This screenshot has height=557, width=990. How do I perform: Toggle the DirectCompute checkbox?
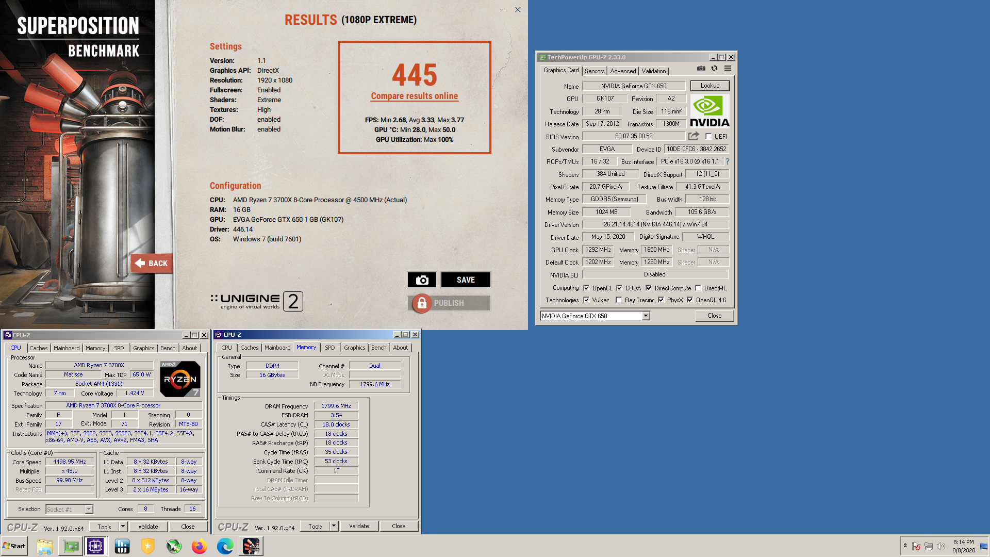649,288
